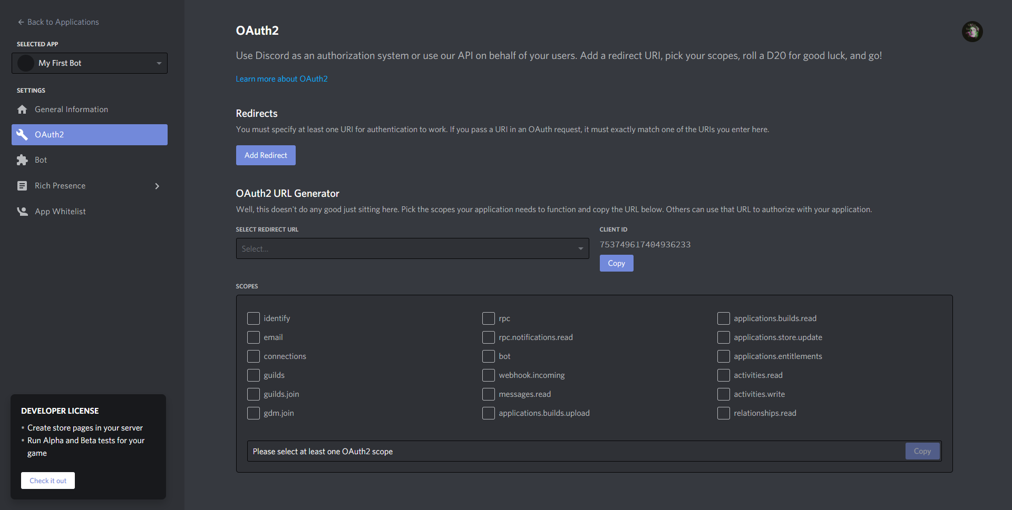
Task: Click the Rich Presence document icon
Action: tap(22, 186)
